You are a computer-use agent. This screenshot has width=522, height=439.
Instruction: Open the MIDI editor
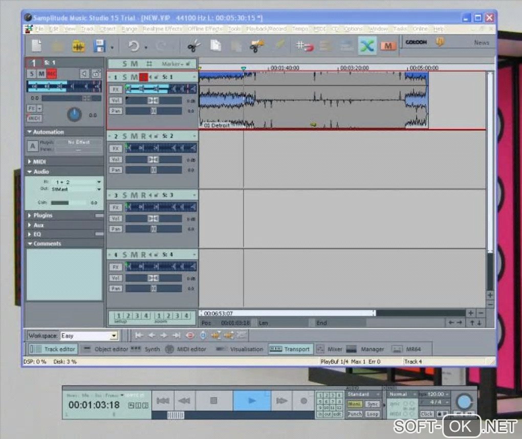[186, 349]
